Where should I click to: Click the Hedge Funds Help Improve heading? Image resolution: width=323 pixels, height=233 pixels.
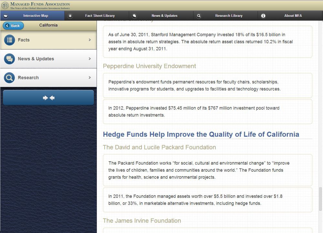201,134
